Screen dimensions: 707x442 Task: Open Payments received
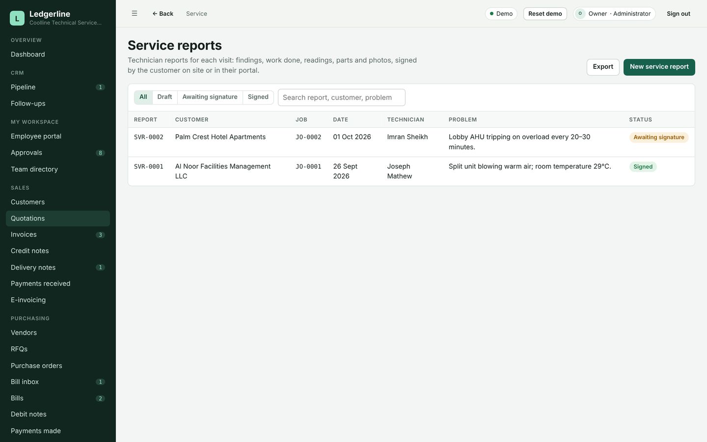(x=58, y=284)
